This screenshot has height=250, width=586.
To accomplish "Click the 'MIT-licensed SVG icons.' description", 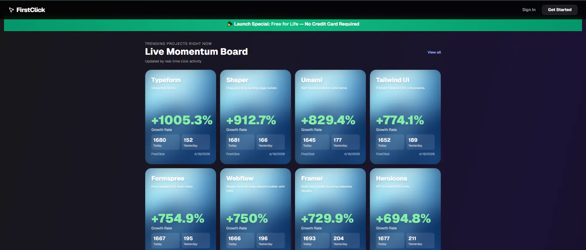I will tap(393, 186).
